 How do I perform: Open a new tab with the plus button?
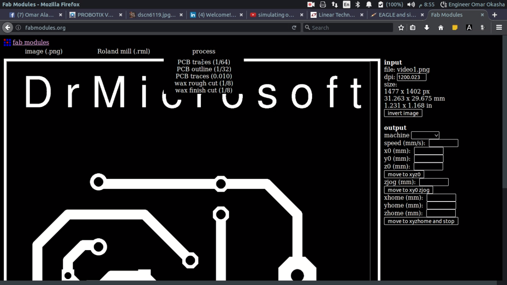(494, 15)
